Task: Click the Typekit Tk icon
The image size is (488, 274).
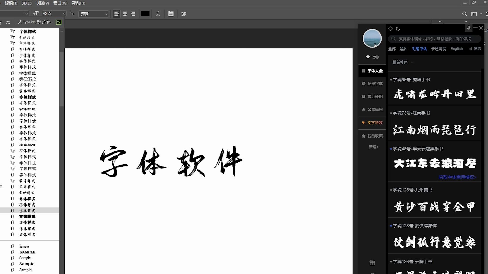Action: coord(58,22)
